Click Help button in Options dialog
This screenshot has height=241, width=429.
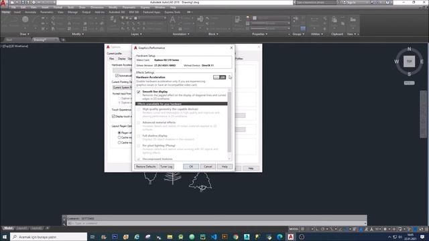click(251, 168)
